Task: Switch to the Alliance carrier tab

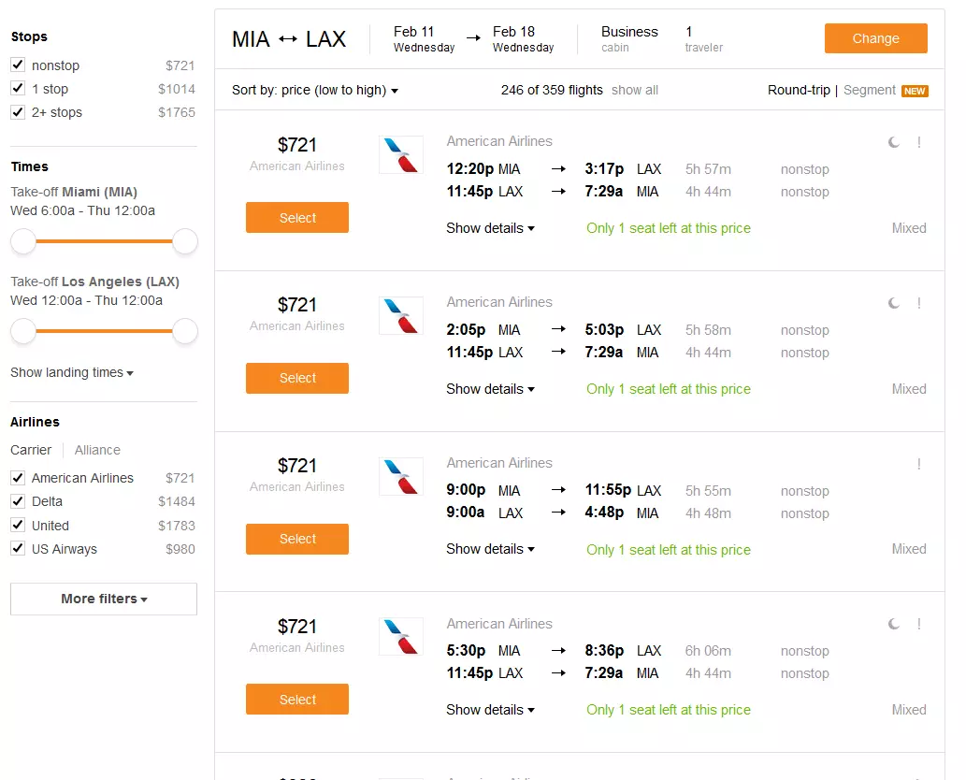Action: [96, 449]
